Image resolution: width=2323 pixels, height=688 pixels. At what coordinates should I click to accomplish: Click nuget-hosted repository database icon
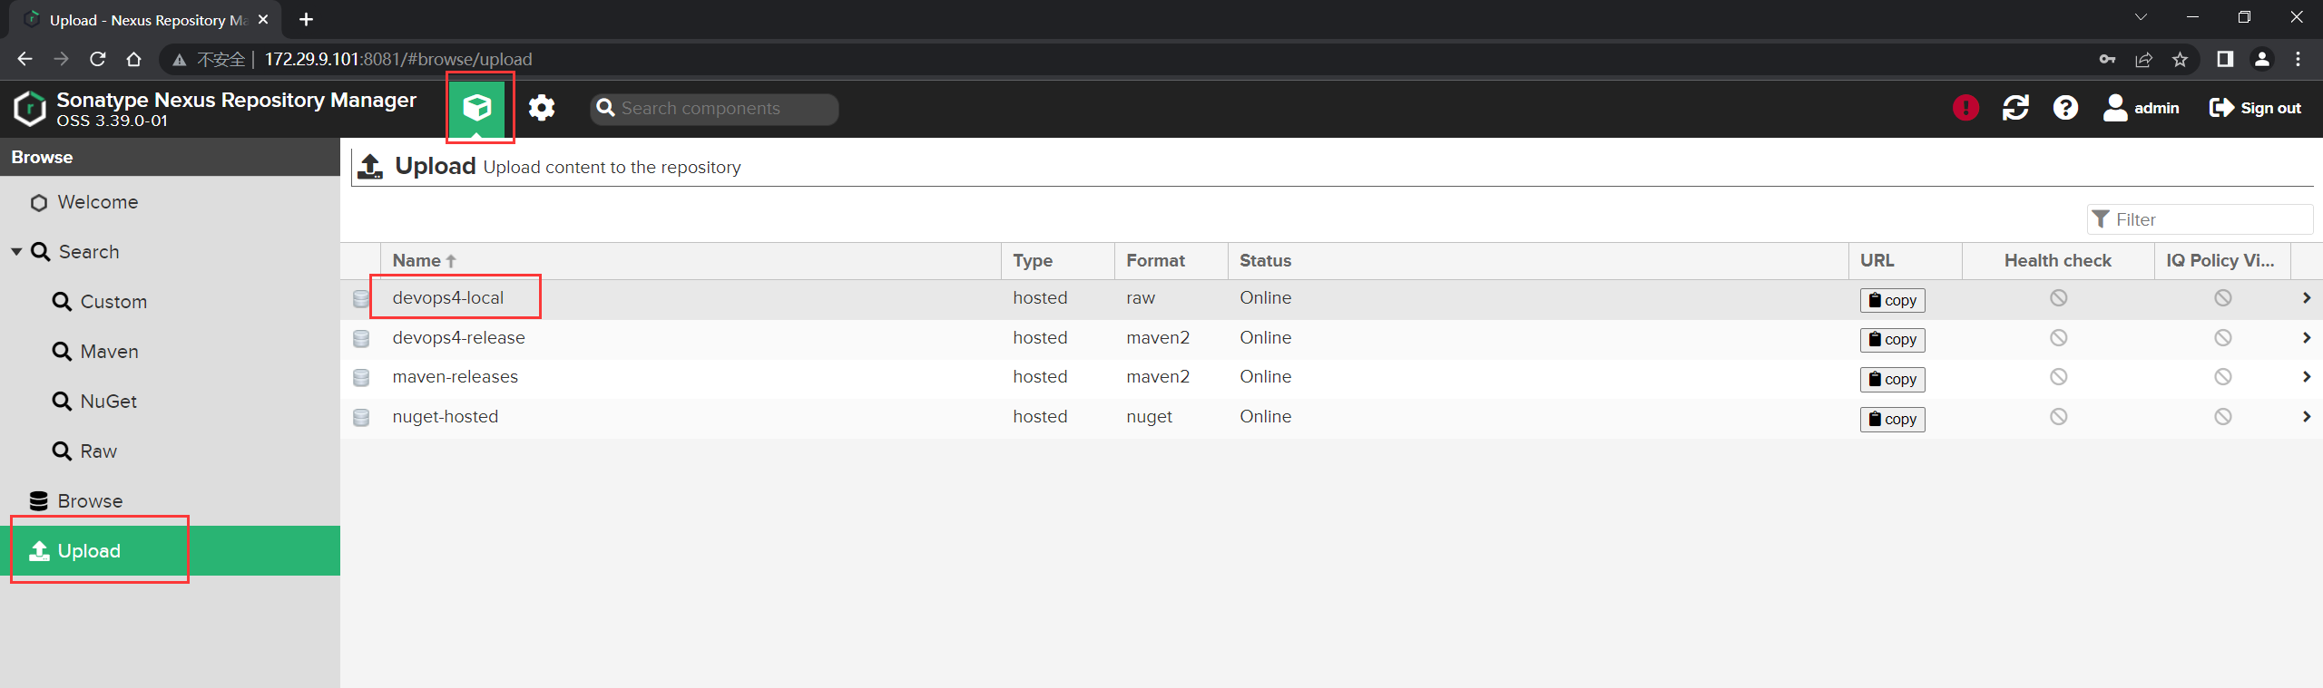pyautogui.click(x=361, y=418)
